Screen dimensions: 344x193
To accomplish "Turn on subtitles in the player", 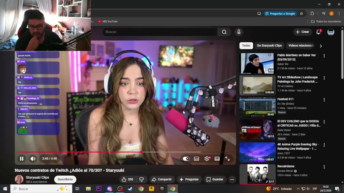I will [196, 159].
